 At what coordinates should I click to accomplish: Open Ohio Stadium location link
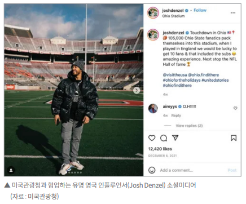point(173,16)
